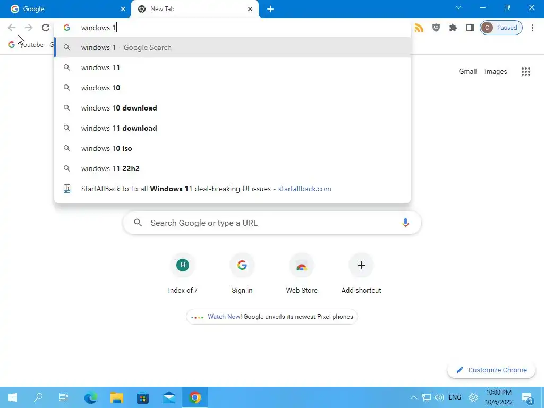Screen dimensions: 544x408
Task: Open the Extensions puzzle piece menu
Action: [x=453, y=28]
